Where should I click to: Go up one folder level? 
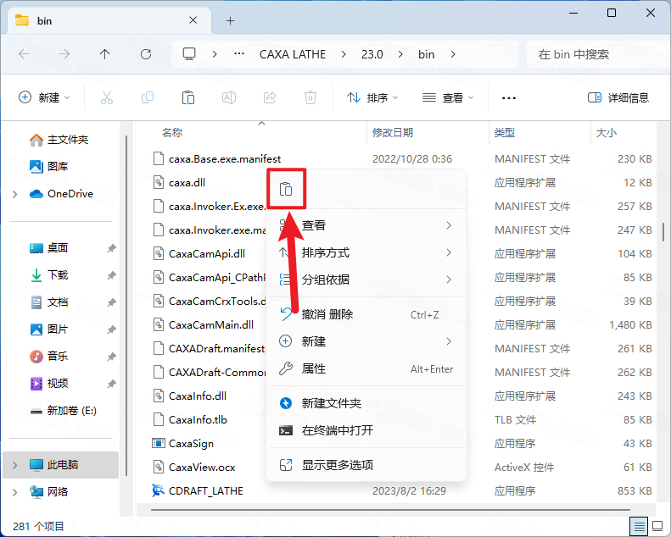coord(104,54)
